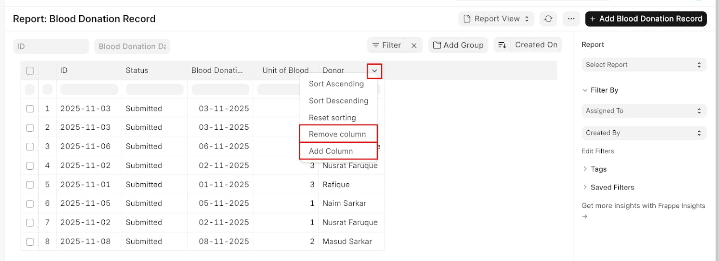This screenshot has width=719, height=261.
Task: Check the checkbox for row 8
Action: click(30, 242)
